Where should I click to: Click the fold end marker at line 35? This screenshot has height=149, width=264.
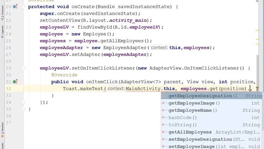(x=24, y=109)
